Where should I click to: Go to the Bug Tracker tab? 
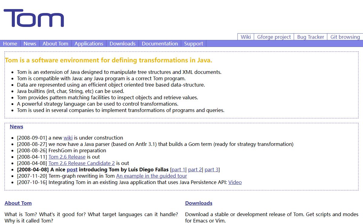coord(311,37)
